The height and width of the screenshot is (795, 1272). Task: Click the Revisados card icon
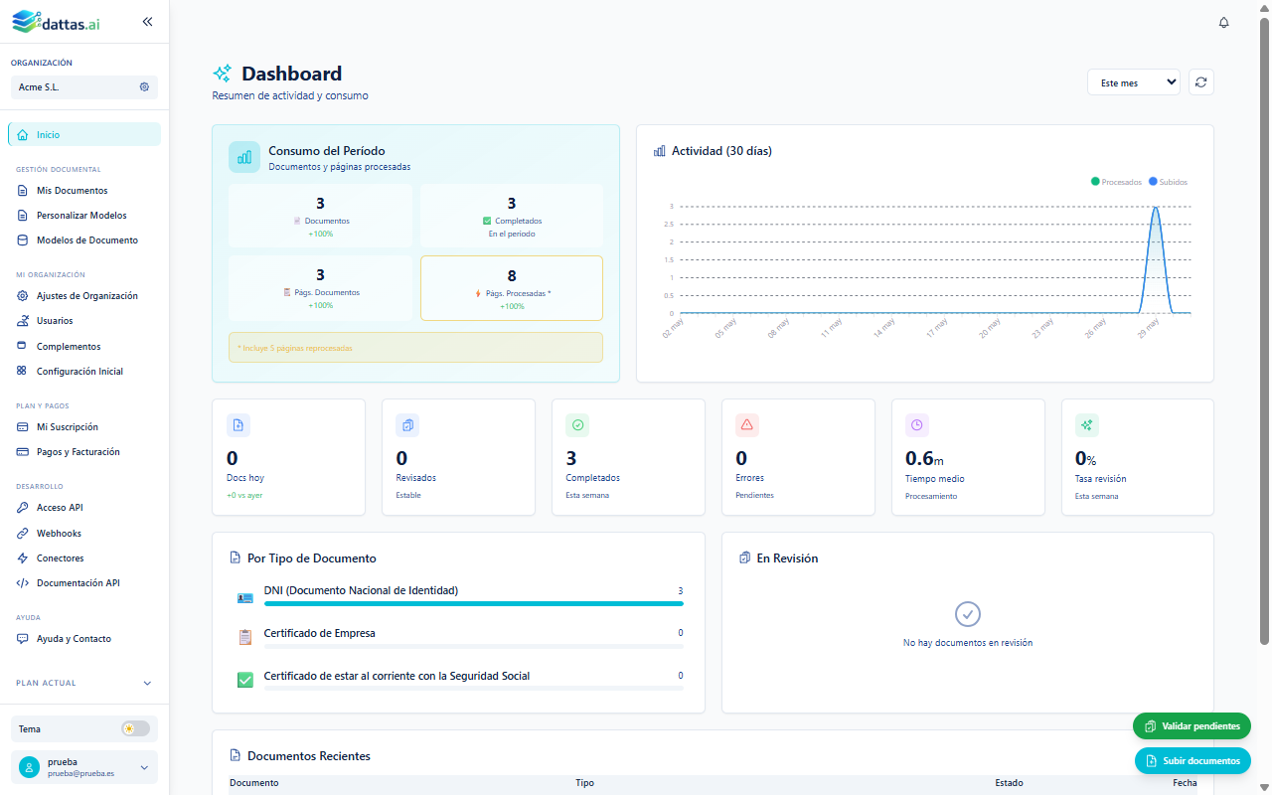407,425
